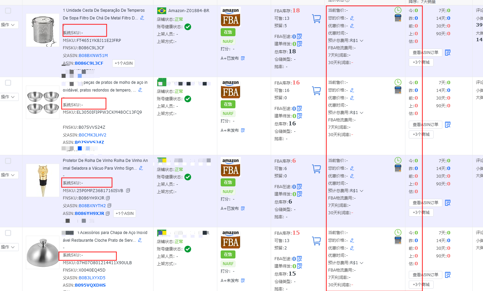View pending shipment details for stock 15 row
The width and height of the screenshot is (483, 291).
[x=299, y=266]
